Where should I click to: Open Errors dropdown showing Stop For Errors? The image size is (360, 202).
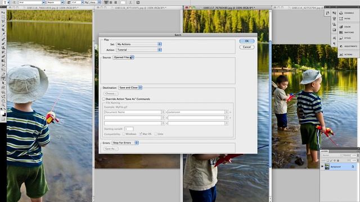click(x=125, y=143)
